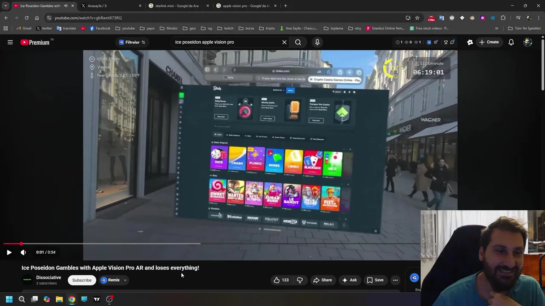
Task: Open the Extensions puzzle icon
Action: click(x=503, y=18)
